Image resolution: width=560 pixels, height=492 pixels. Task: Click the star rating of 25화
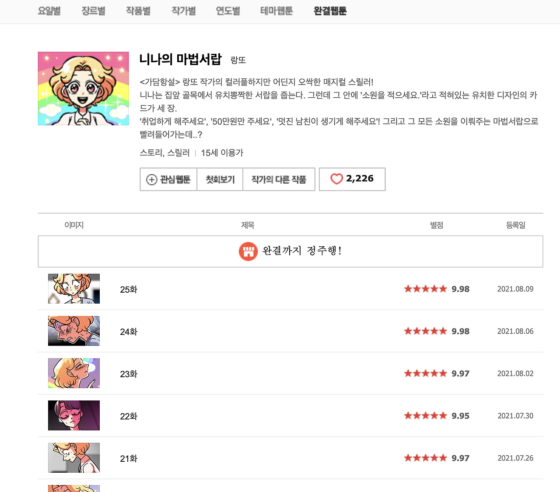point(425,289)
